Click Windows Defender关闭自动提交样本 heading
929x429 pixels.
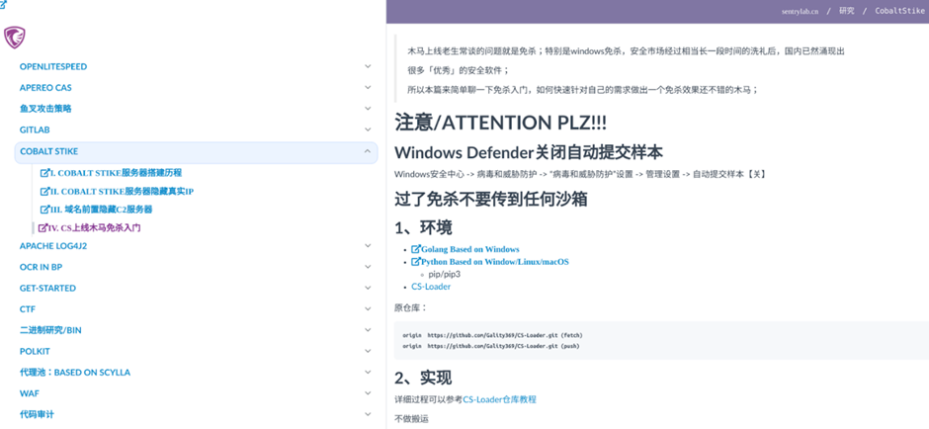coord(529,153)
